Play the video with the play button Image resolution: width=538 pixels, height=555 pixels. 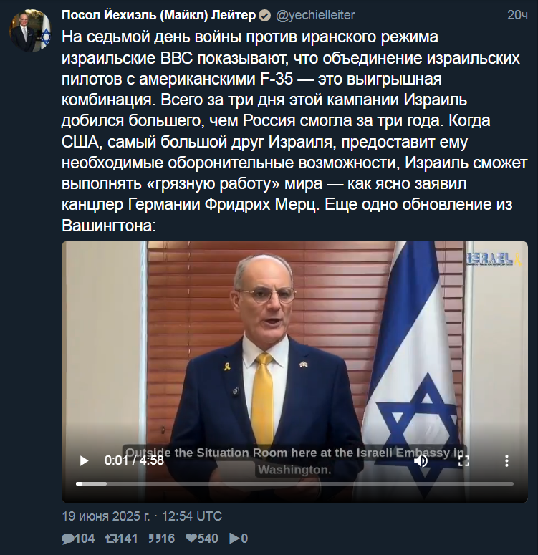(84, 461)
